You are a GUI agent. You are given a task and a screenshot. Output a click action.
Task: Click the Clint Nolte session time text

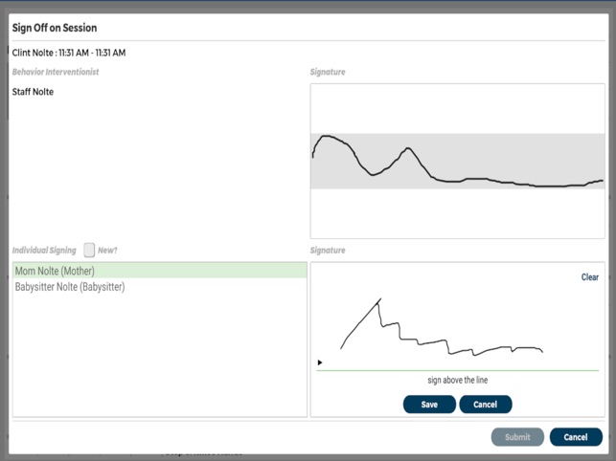pyautogui.click(x=69, y=53)
